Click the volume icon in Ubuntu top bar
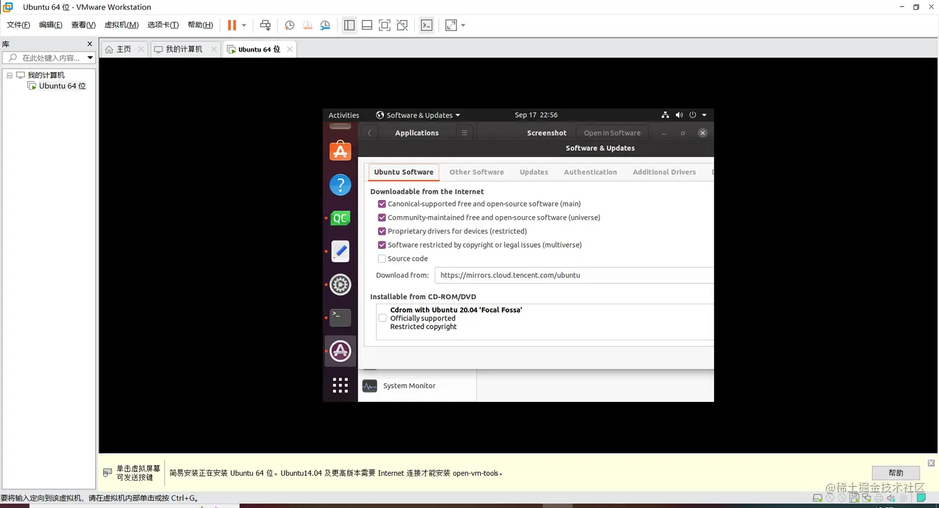 click(x=679, y=115)
